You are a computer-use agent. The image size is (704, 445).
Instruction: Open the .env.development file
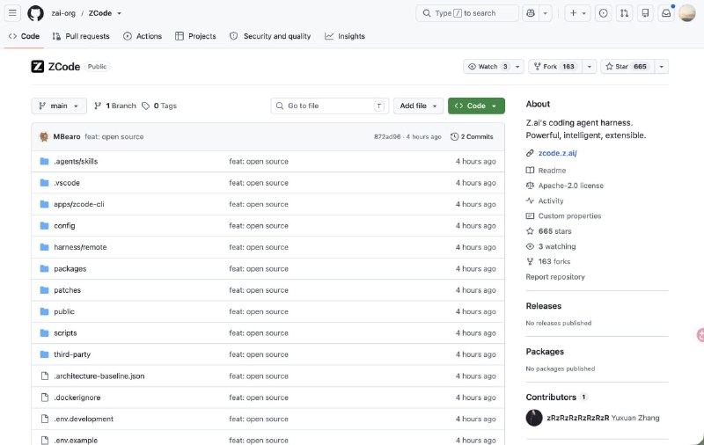(84, 419)
